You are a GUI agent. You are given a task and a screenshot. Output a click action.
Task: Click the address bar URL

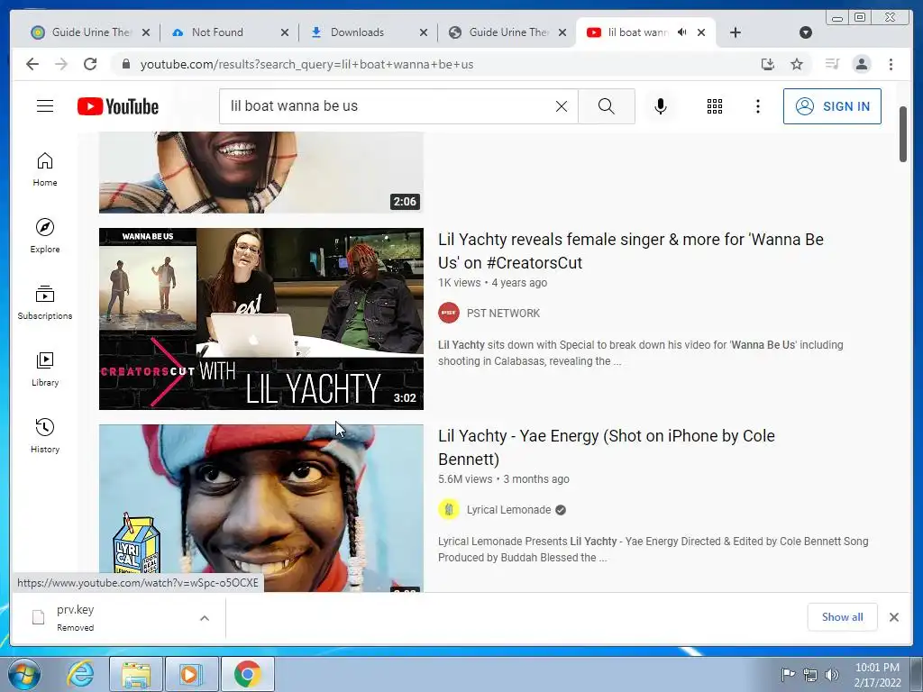point(306,64)
